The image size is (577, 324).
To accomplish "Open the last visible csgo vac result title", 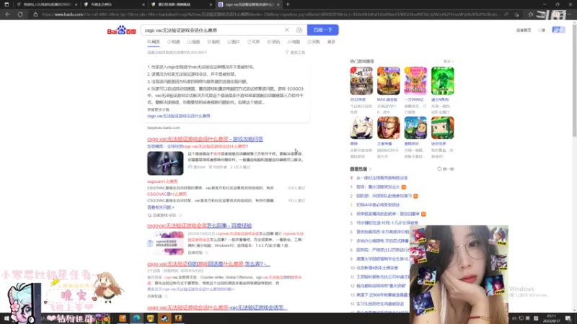I will [217, 307].
